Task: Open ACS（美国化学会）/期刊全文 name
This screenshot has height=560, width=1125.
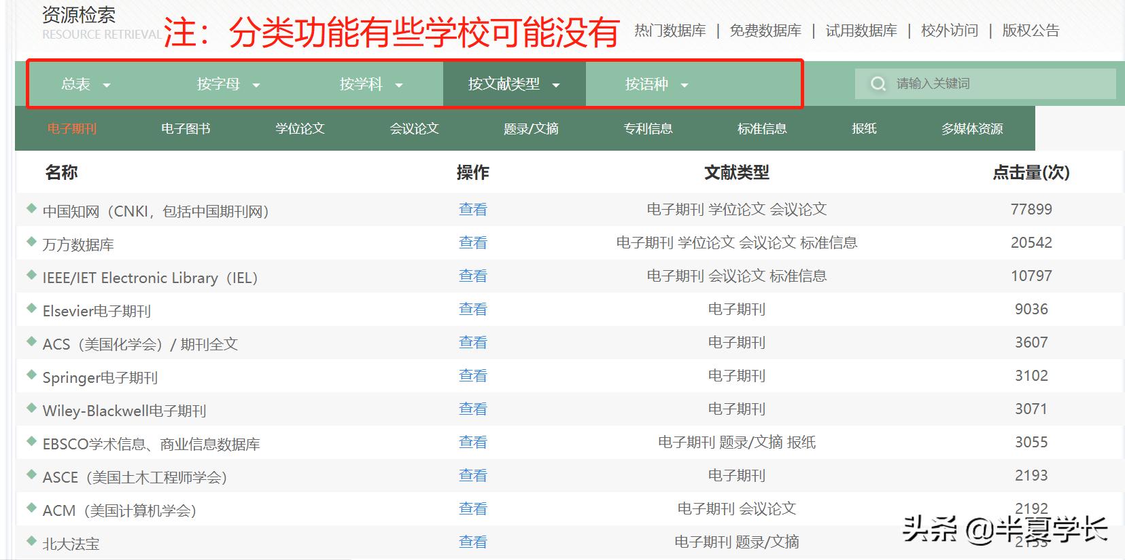Action: coord(140,344)
